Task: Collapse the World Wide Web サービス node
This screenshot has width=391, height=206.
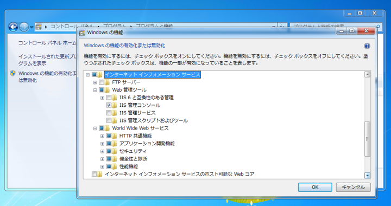Action: (x=94, y=128)
